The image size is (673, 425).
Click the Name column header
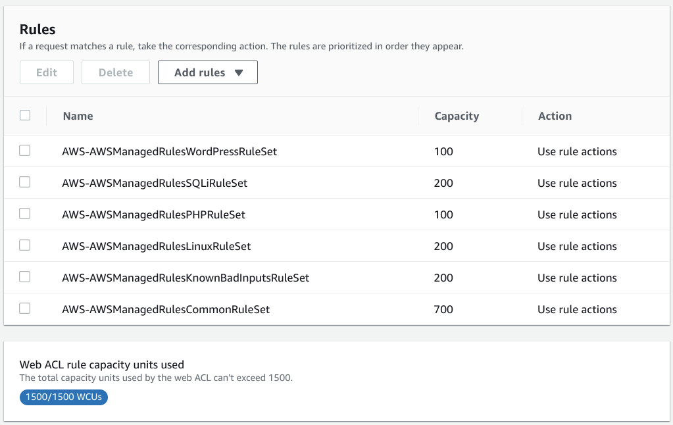pos(78,116)
